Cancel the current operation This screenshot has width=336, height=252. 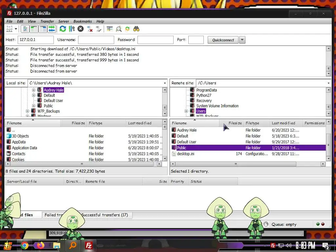pos(81,29)
